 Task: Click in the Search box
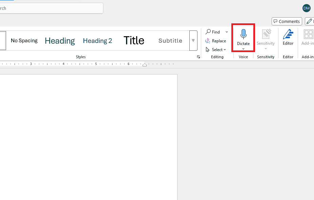51,8
